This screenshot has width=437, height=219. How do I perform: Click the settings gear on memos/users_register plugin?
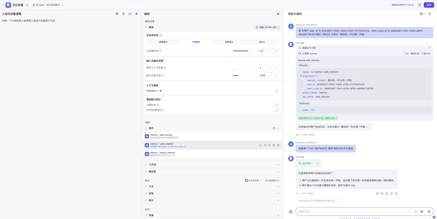(x=274, y=145)
